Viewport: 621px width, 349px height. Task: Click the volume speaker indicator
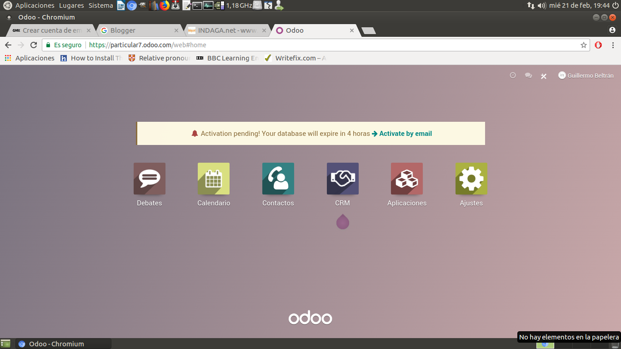click(x=541, y=5)
